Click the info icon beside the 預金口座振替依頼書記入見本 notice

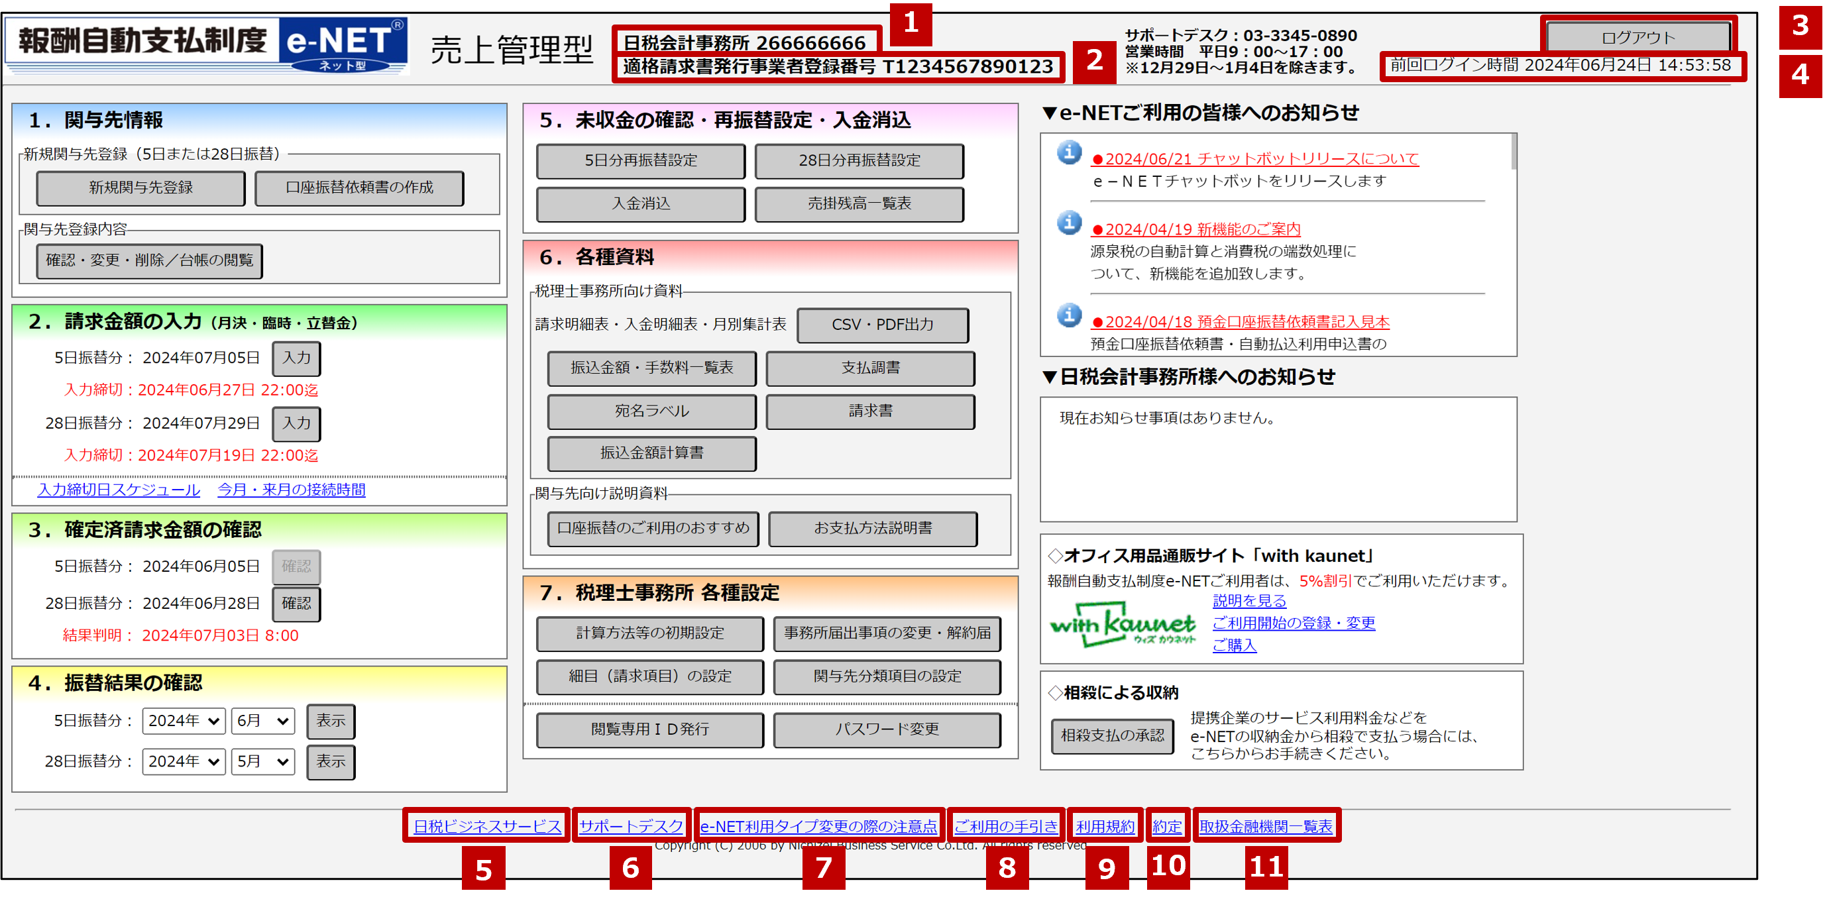pyautogui.click(x=1069, y=315)
